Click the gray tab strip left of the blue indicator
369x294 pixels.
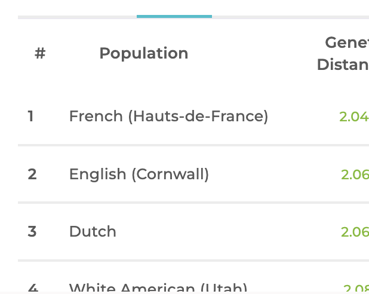click(78, 17)
